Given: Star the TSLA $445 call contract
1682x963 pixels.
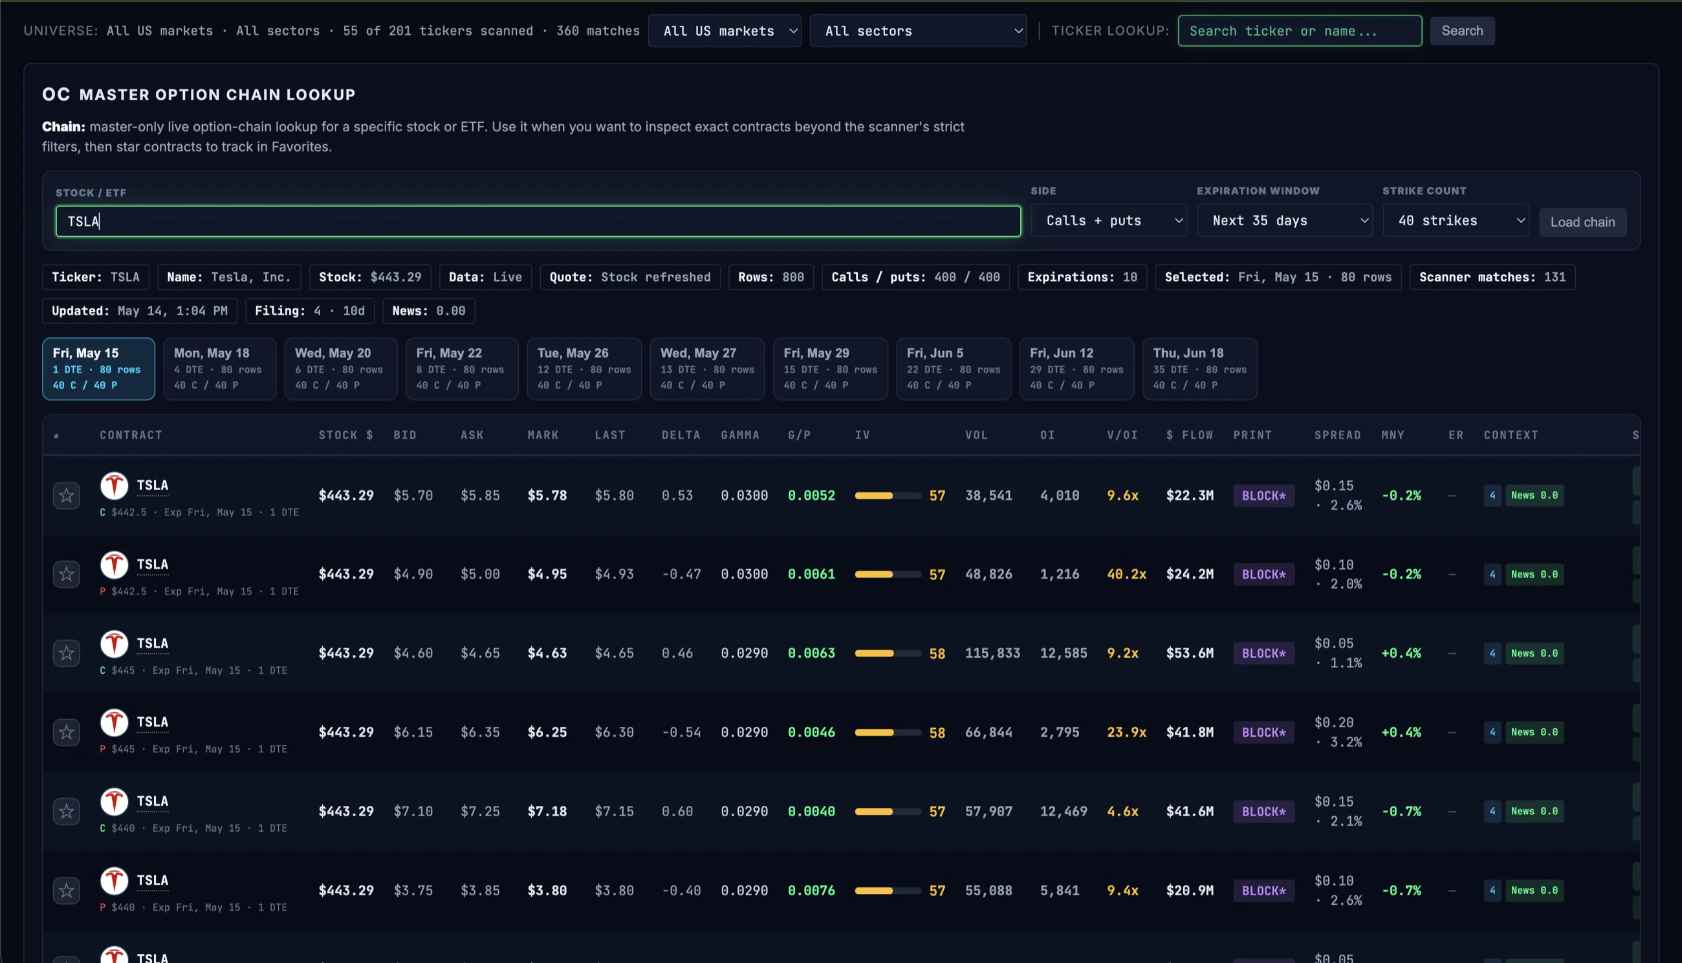Looking at the screenshot, I should [x=66, y=653].
